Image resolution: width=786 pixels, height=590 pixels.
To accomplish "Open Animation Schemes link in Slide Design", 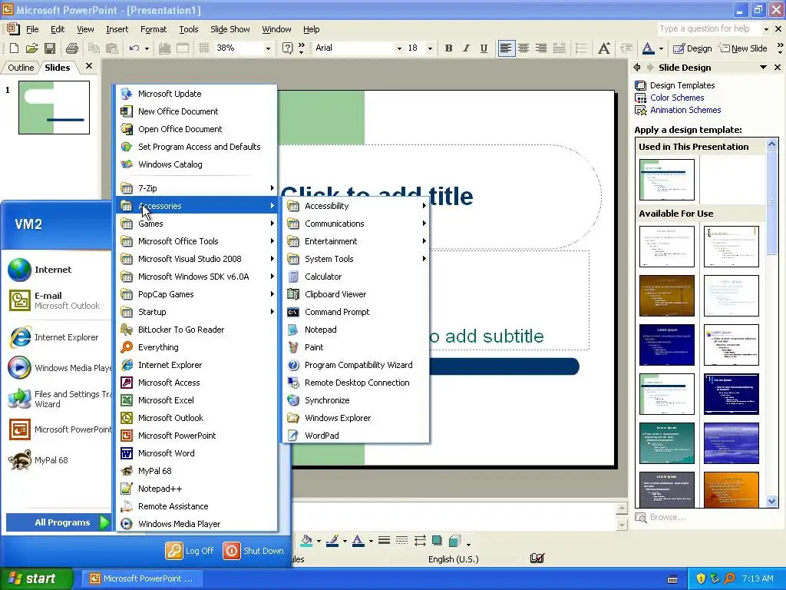I will [685, 110].
